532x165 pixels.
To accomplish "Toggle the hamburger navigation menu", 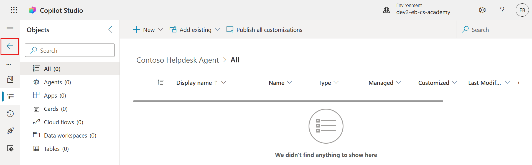I will click(x=10, y=29).
